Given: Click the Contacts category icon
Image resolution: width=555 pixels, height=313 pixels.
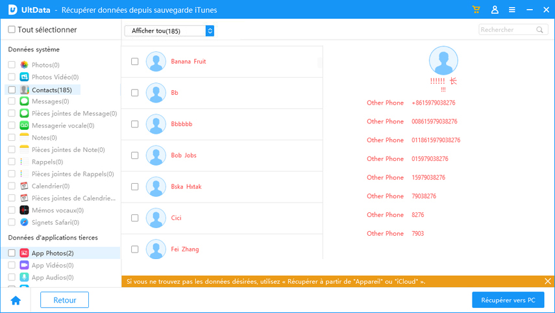Looking at the screenshot, I should click(24, 90).
